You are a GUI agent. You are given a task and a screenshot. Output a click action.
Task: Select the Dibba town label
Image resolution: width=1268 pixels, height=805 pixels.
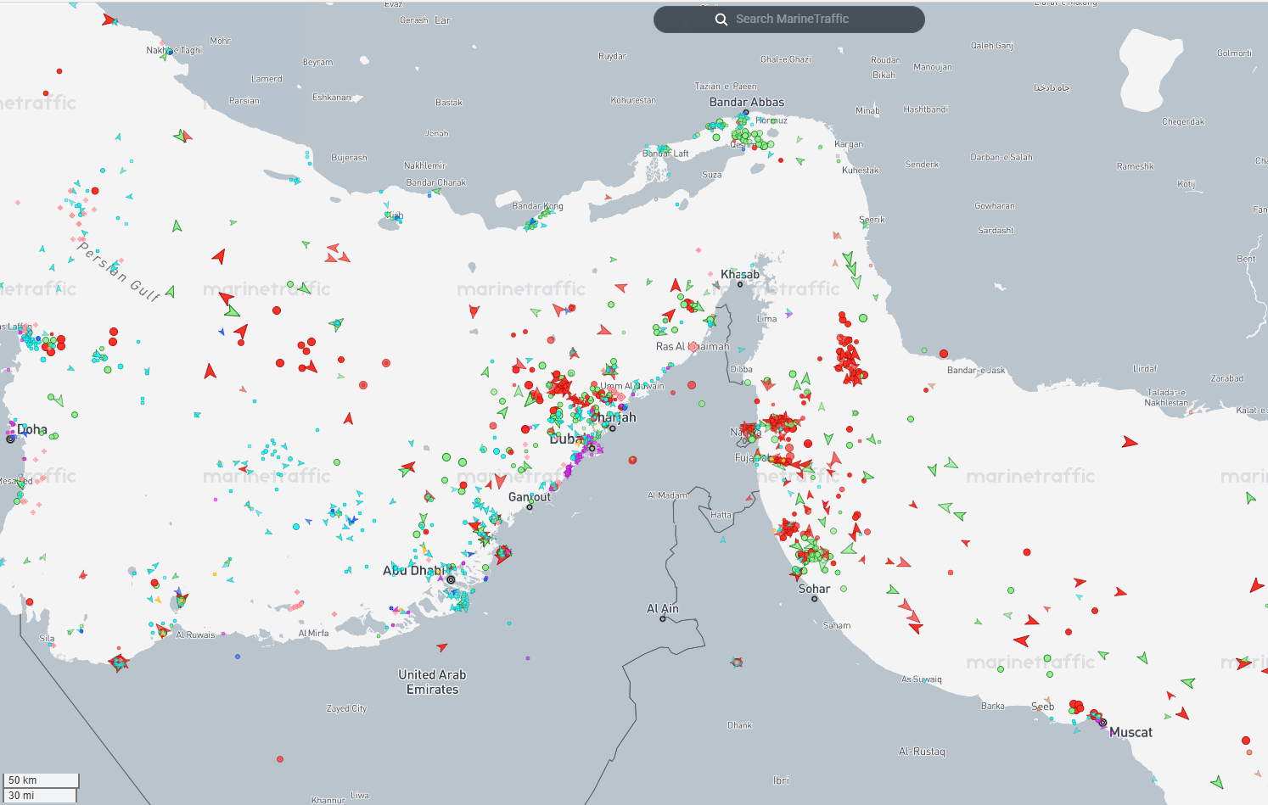point(742,369)
